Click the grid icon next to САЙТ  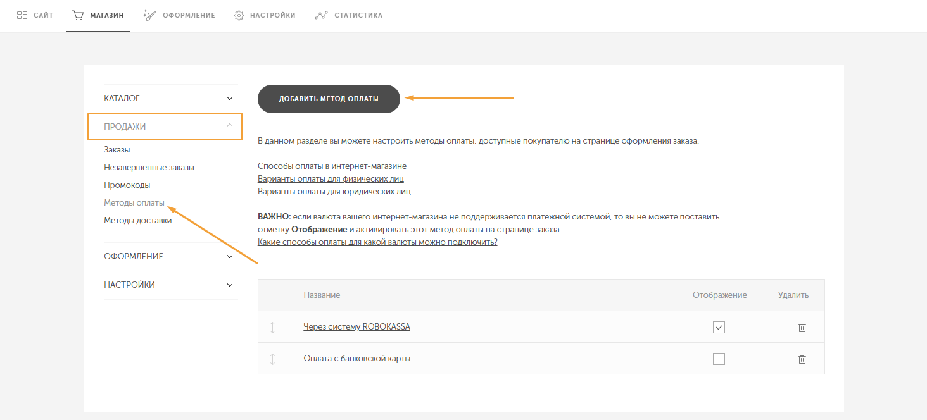click(x=22, y=15)
